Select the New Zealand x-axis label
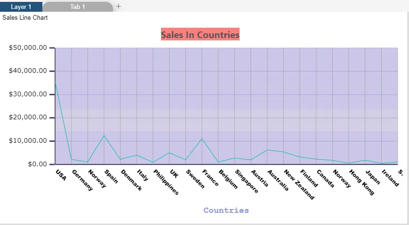Viewport: 409px width, 225px height. click(x=299, y=184)
